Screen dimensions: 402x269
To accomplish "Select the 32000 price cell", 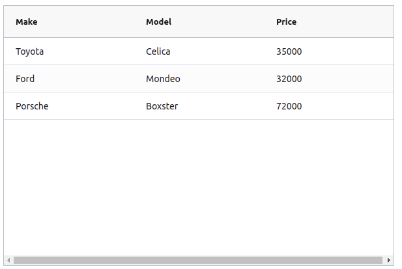I will click(x=289, y=79).
